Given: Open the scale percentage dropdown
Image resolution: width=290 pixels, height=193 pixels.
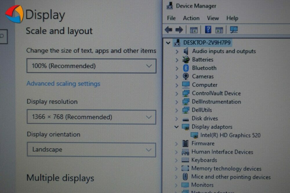Looking at the screenshot, I should tap(91, 66).
